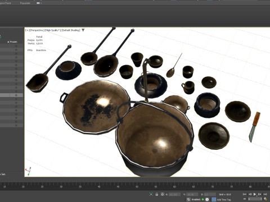Click the current frame spinner arrows

(261, 199)
